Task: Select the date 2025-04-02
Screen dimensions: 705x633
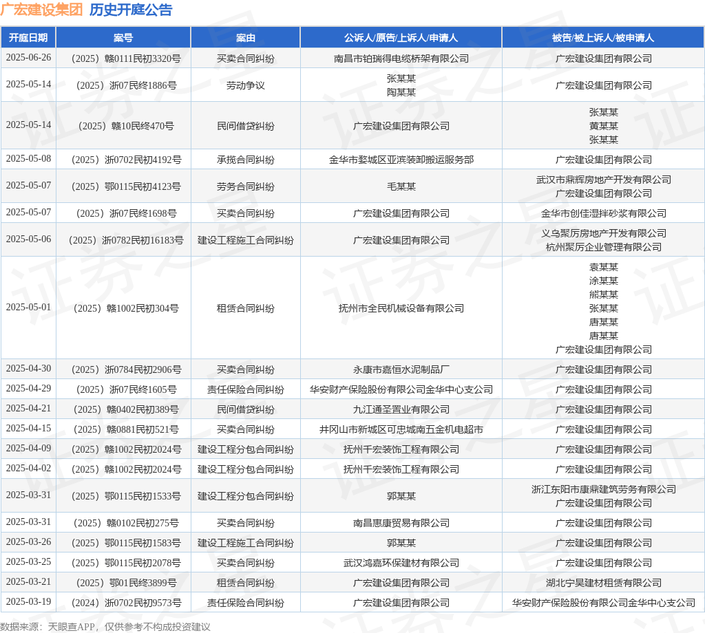Action: [28, 468]
